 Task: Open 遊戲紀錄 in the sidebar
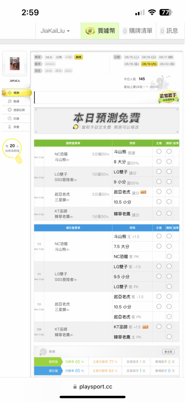[16, 110]
